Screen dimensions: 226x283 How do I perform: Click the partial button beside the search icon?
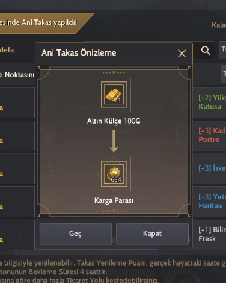223,49
